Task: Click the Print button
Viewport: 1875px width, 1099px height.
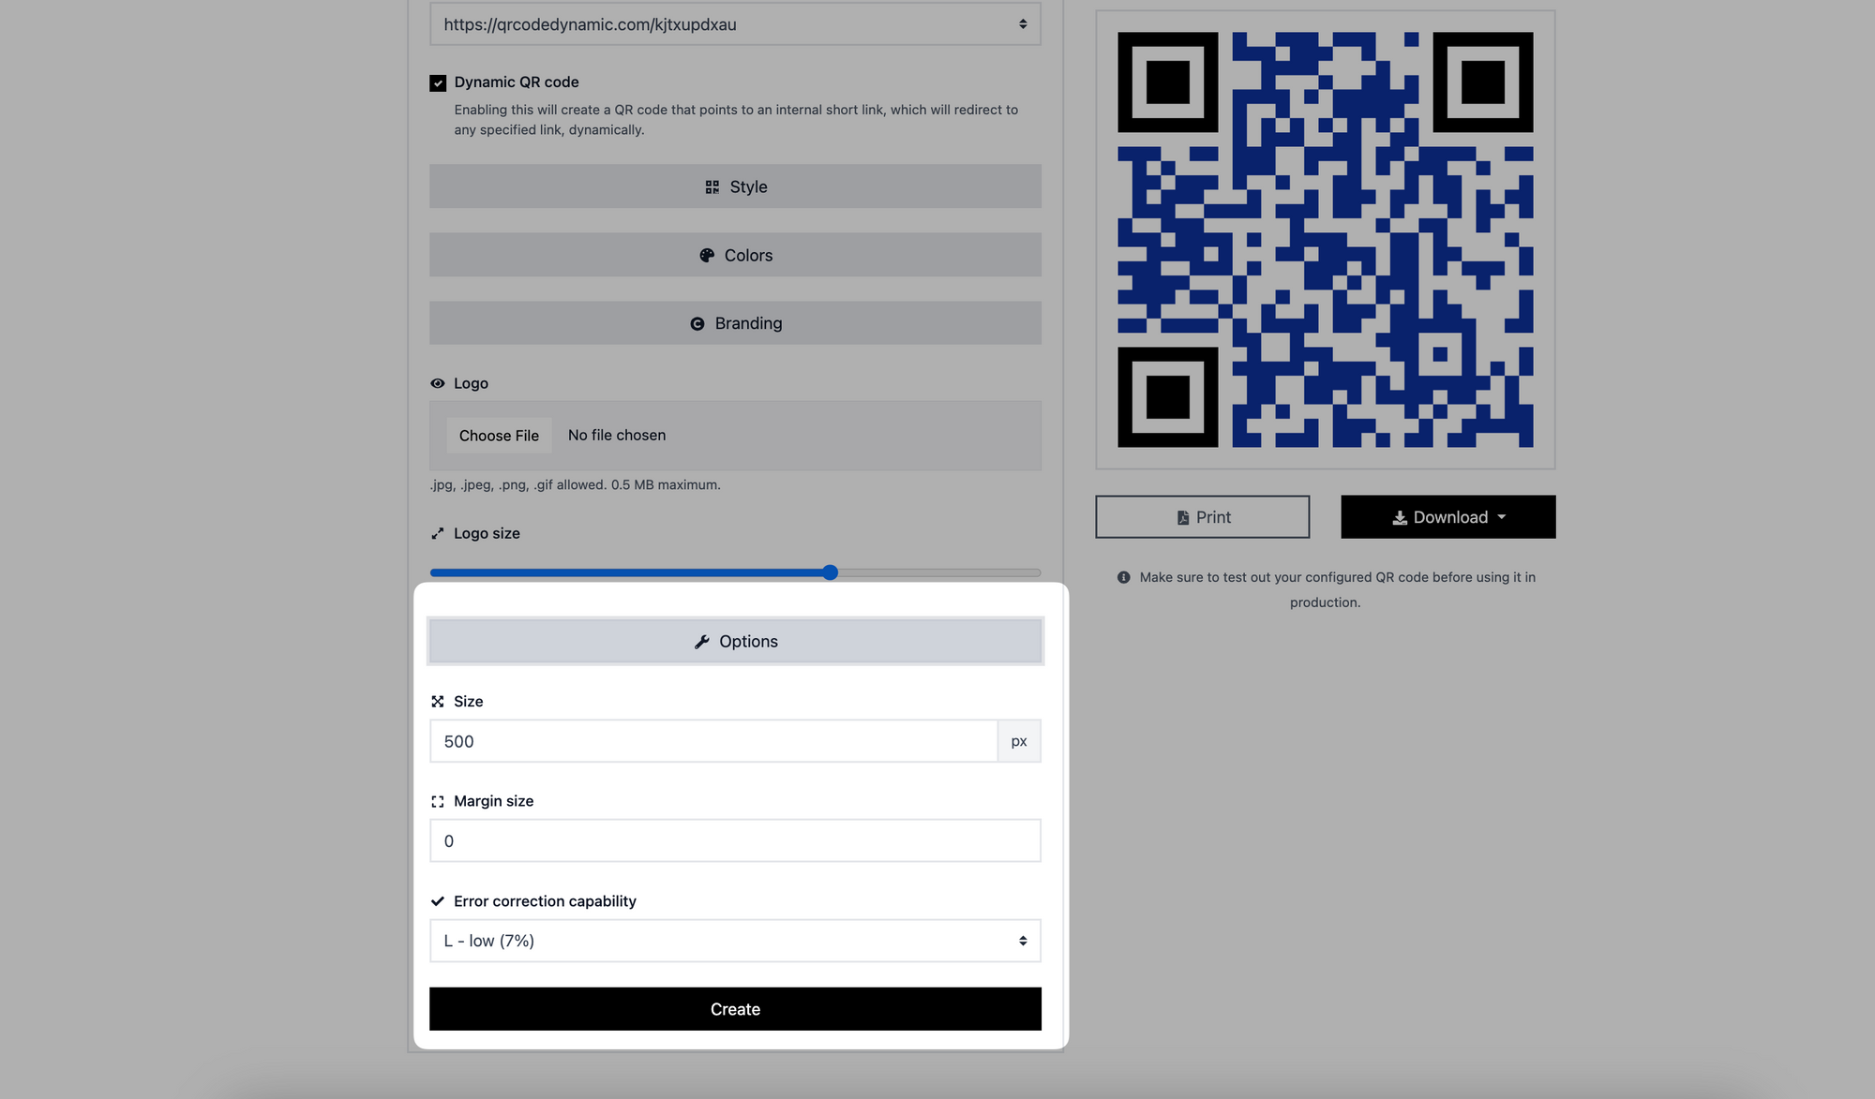Action: (x=1203, y=517)
